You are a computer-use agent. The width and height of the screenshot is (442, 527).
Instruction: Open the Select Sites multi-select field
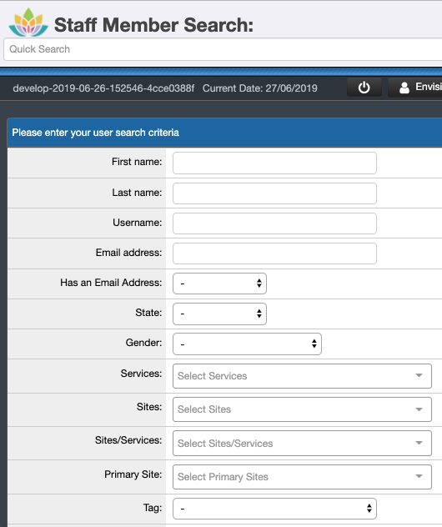point(302,409)
